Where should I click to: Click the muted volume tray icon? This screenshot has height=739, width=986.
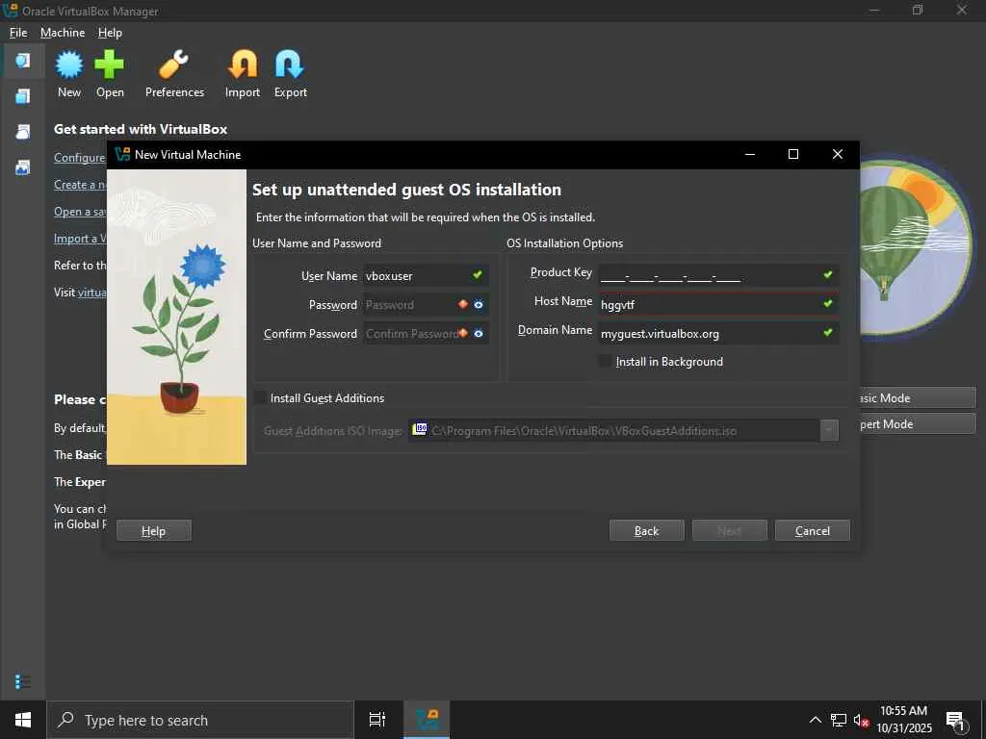(x=861, y=720)
